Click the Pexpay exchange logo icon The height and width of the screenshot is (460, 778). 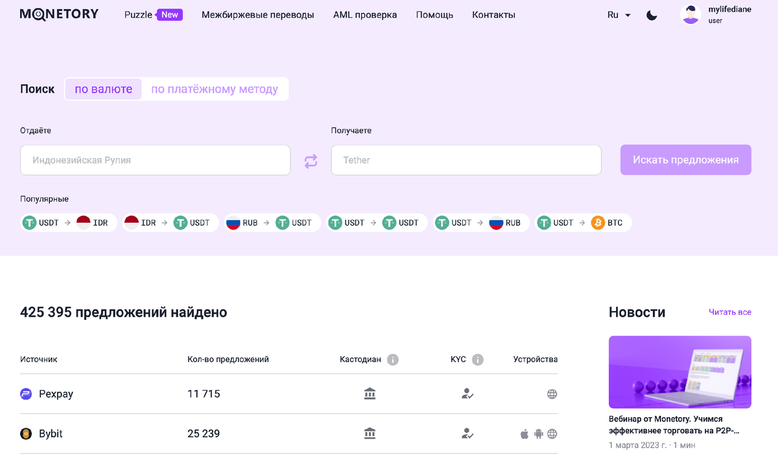tap(25, 393)
